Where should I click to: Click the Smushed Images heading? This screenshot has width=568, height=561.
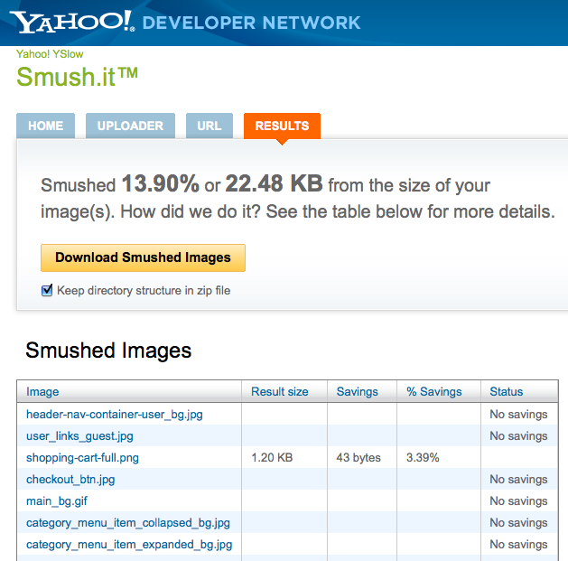[108, 351]
